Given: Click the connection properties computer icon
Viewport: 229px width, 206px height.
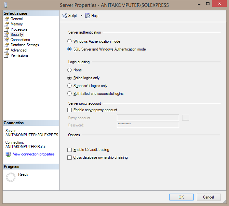Looking at the screenshot, I should (x=8, y=154).
